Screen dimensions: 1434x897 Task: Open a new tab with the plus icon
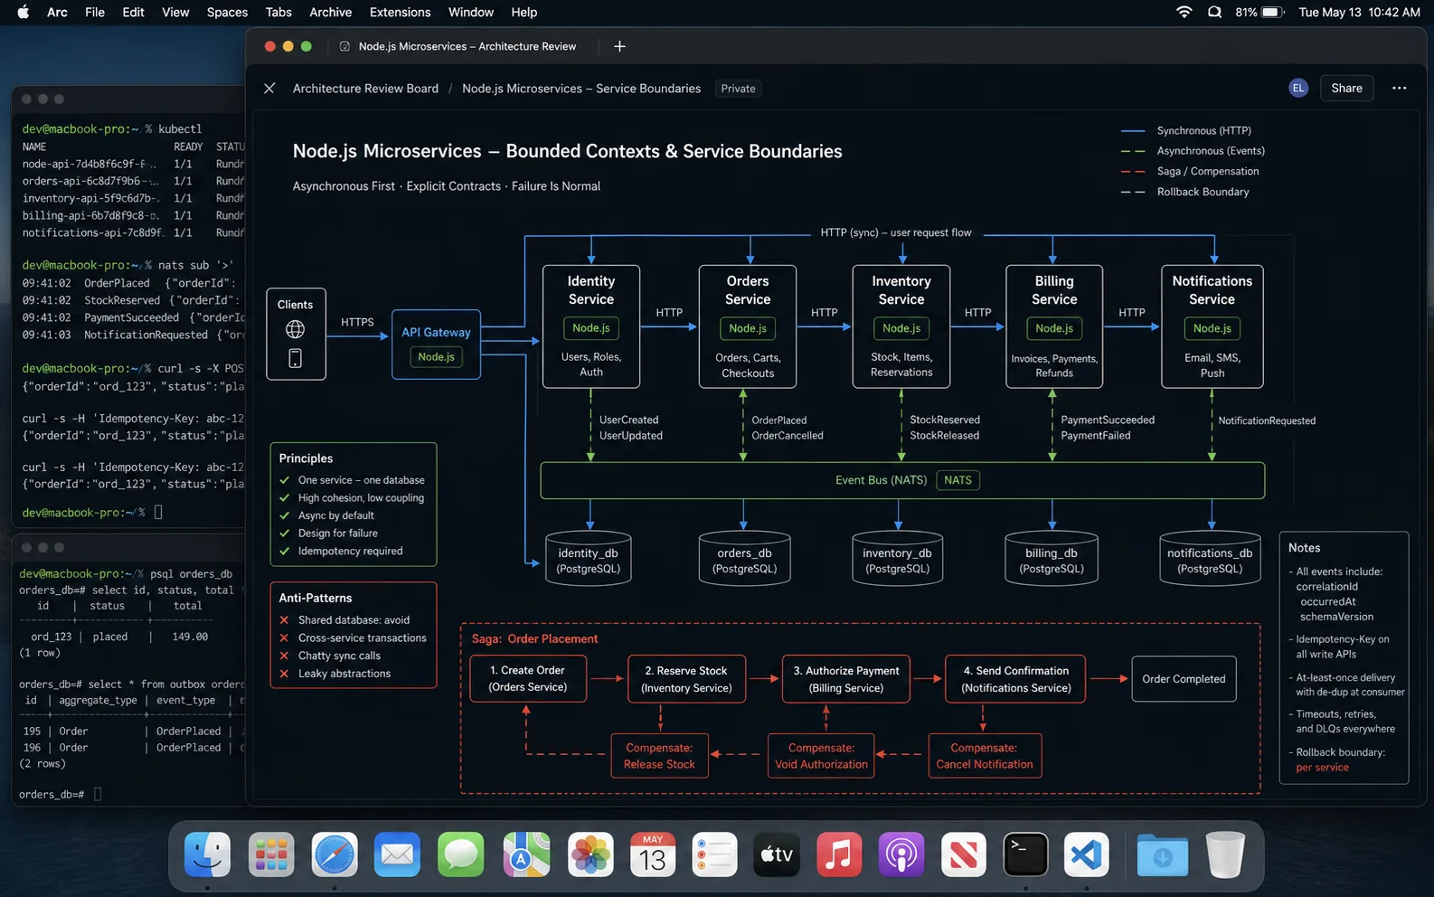[619, 46]
